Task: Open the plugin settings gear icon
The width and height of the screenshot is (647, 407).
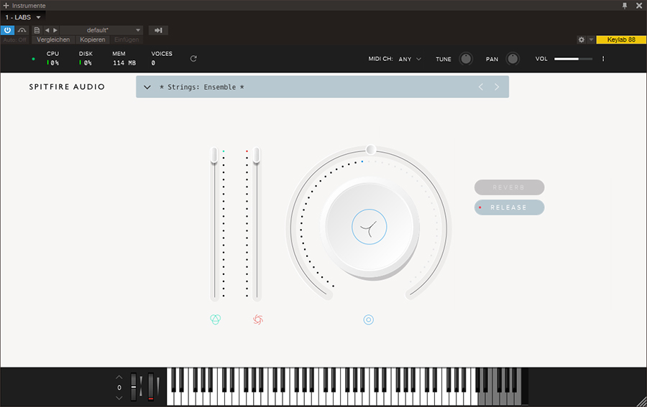Action: click(582, 39)
